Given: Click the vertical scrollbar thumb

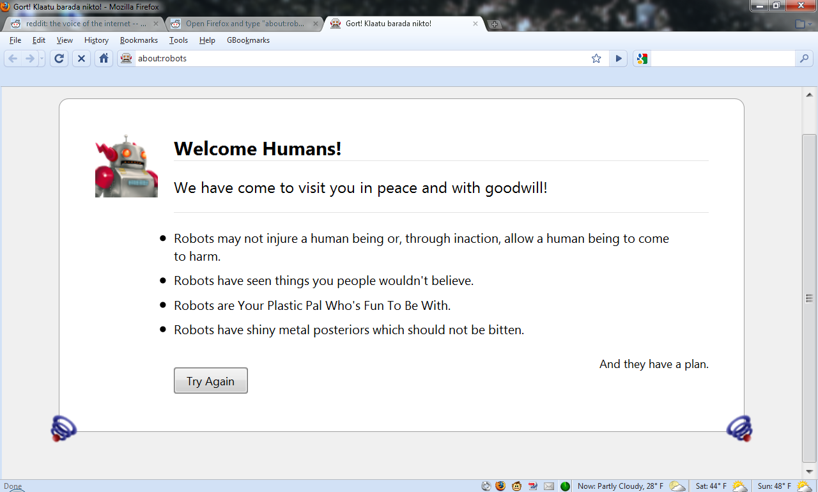Looking at the screenshot, I should point(809,298).
